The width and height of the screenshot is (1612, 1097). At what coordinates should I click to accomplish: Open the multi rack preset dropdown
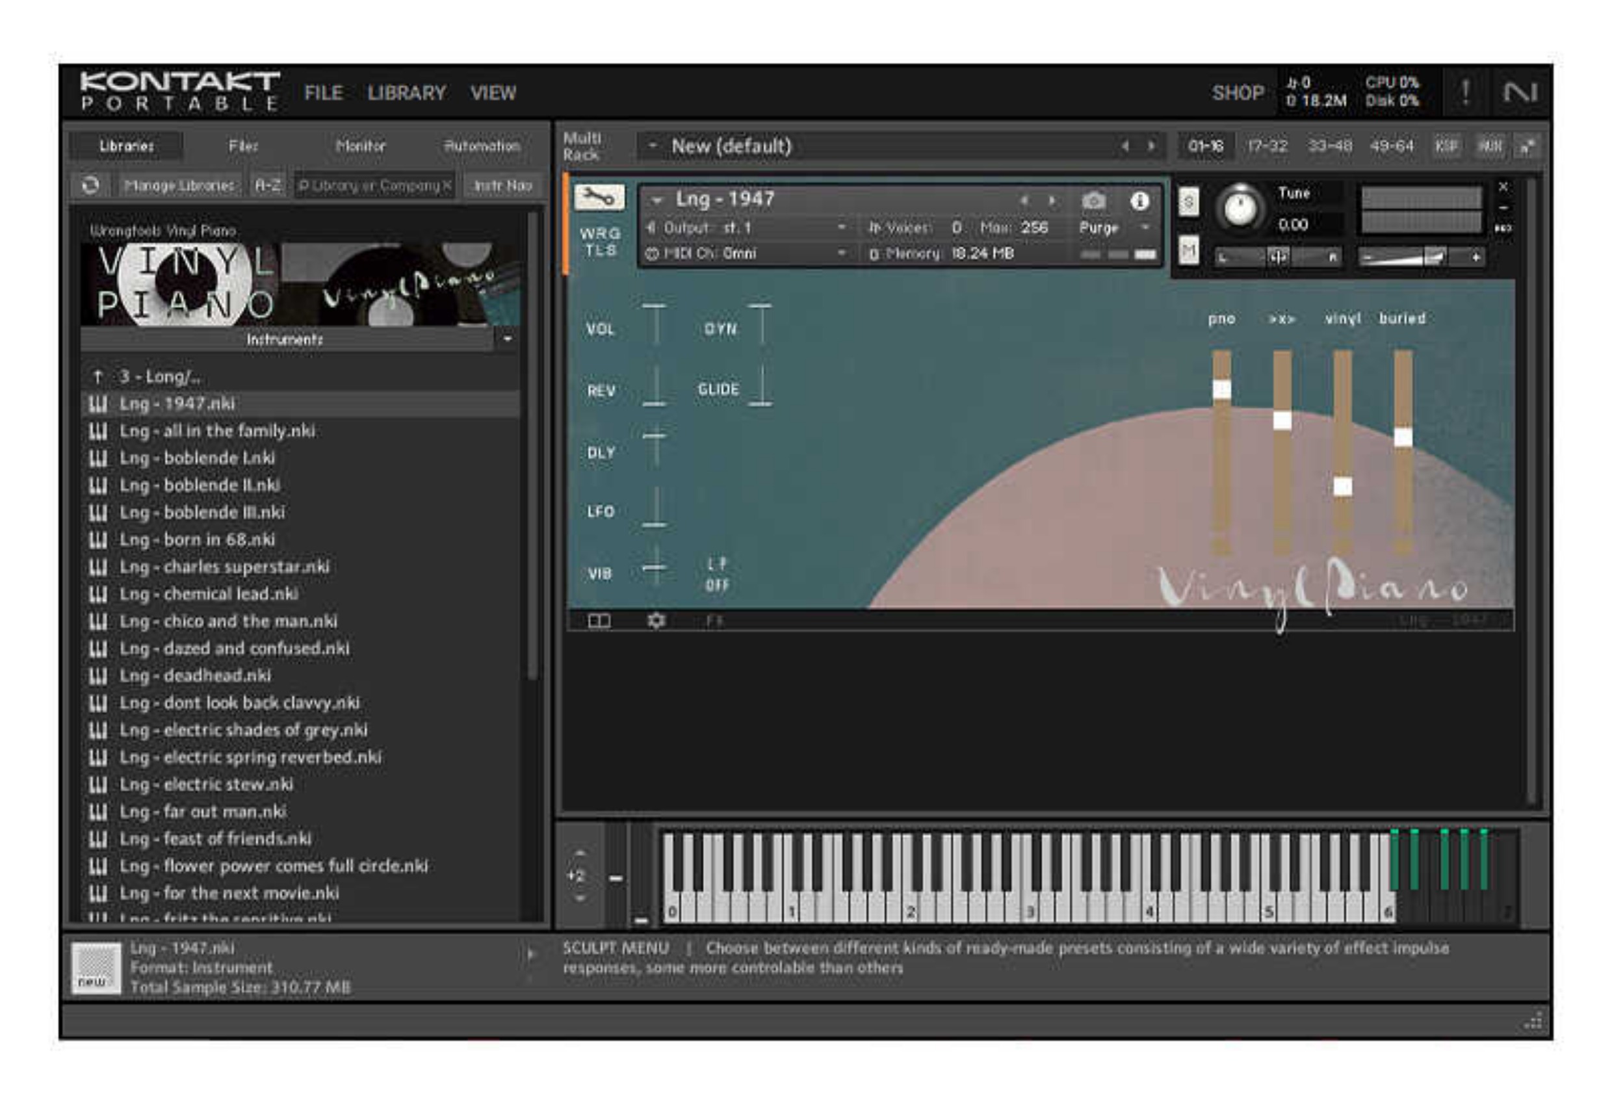652,146
